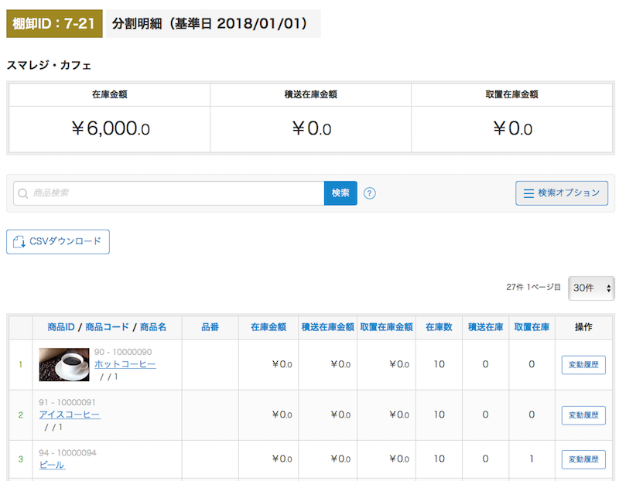The image size is (619, 481).
Task: Click the 検索オプション hamburger icon
Action: (x=528, y=193)
